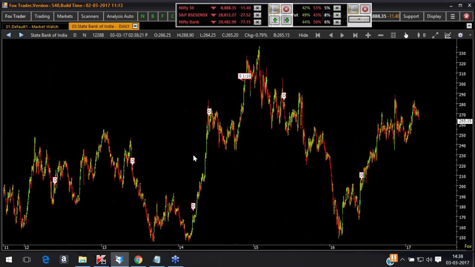Click green plus add icon in ticker panel

click(x=275, y=20)
